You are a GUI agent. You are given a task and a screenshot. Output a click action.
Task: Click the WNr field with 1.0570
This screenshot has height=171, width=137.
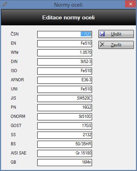[65, 53]
